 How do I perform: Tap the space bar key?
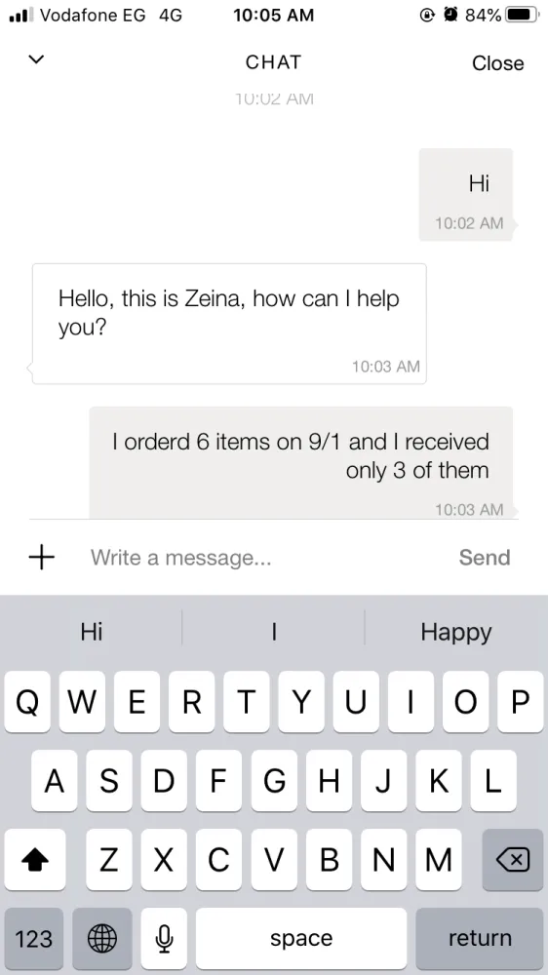301,938
